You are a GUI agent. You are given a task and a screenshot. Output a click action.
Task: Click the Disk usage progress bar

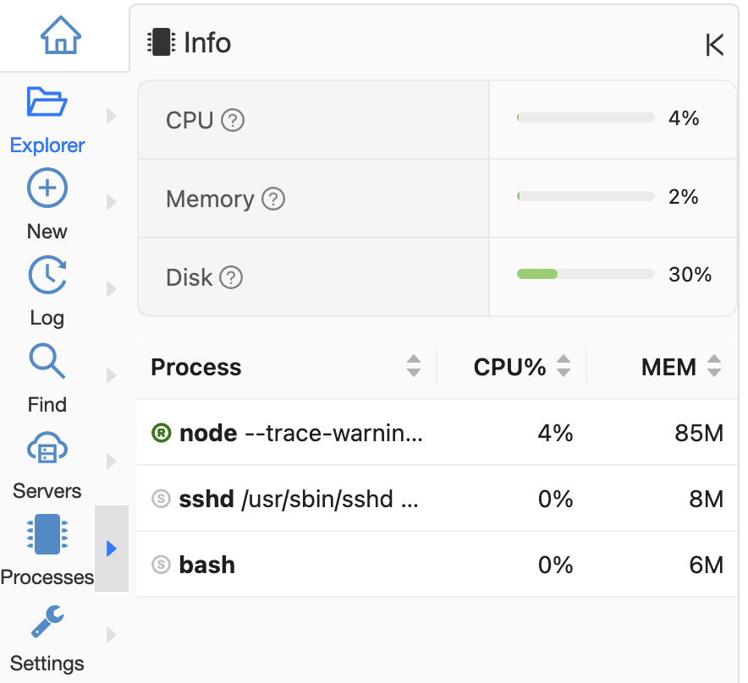[586, 274]
